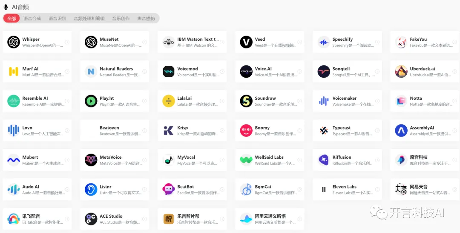Screen dimensions: 460x233
Task: Click the AI音频 section heading
Action: point(20,7)
